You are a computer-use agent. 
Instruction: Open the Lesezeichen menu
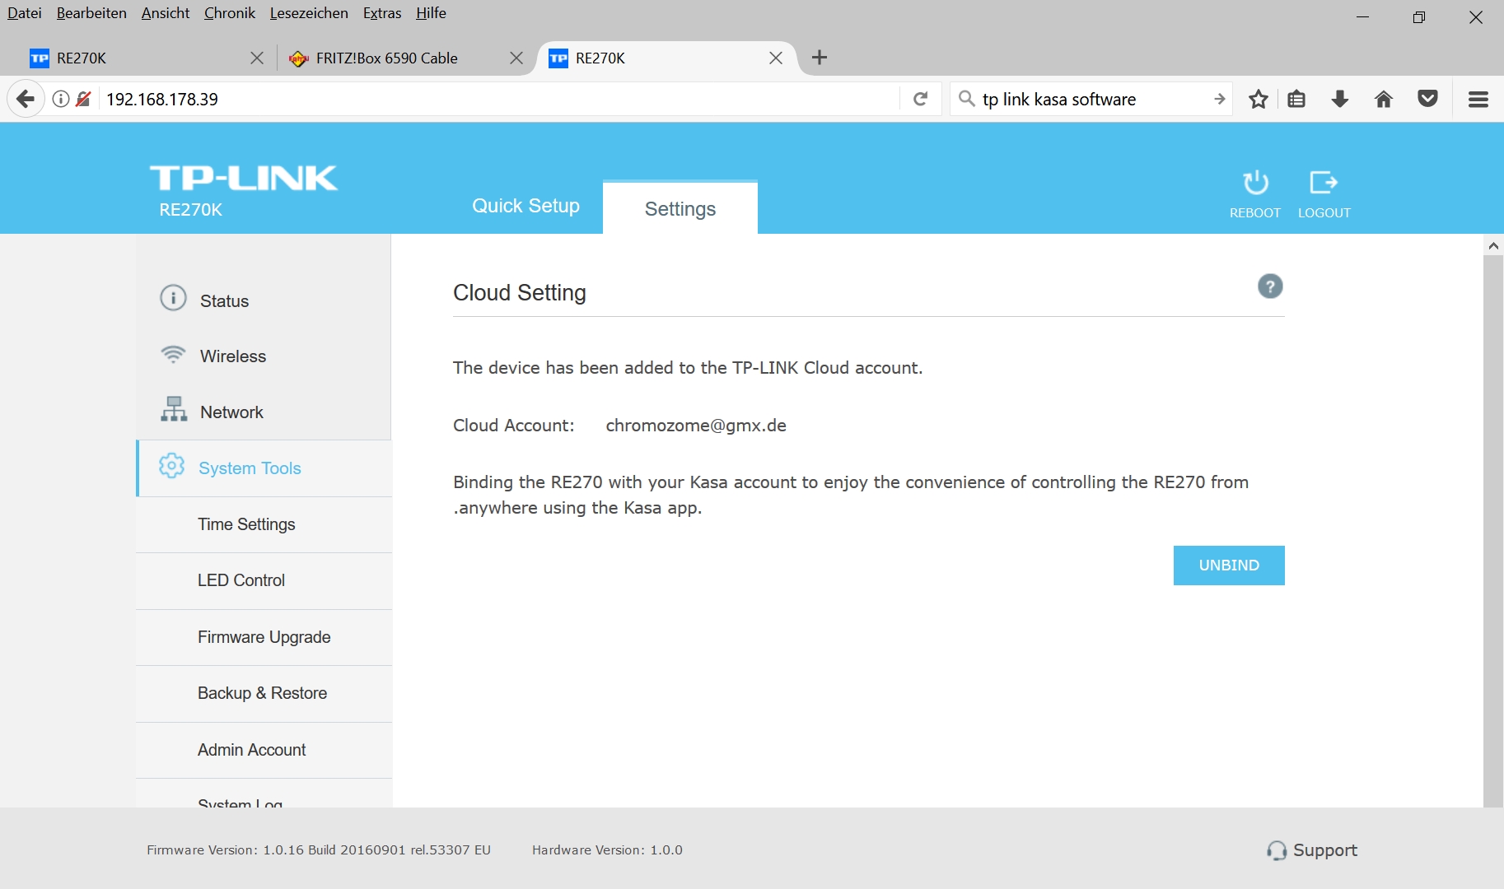coord(309,13)
